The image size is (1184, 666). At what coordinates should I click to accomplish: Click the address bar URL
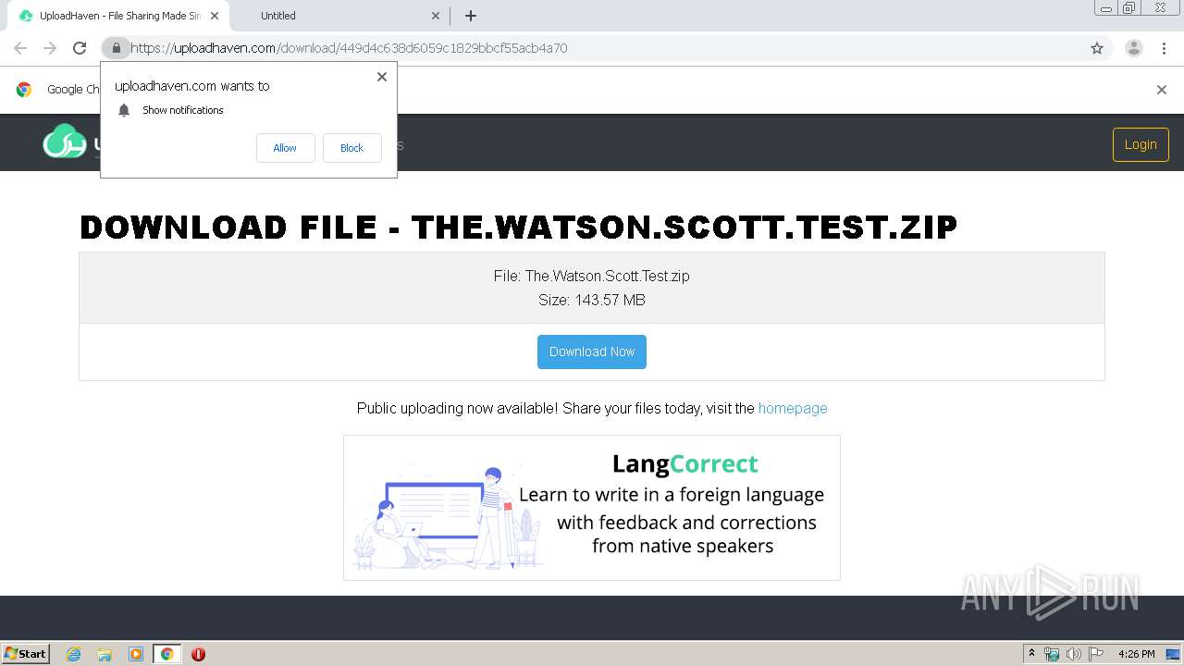point(349,48)
